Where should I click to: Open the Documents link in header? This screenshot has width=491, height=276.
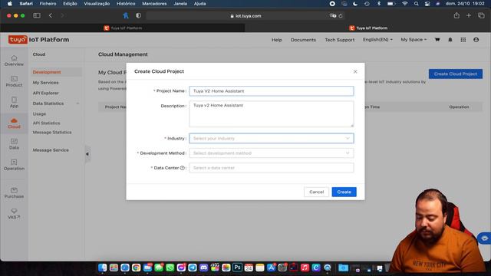(303, 40)
